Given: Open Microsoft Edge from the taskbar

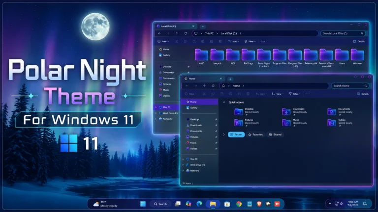Looking at the screenshot, I should click(199, 204).
